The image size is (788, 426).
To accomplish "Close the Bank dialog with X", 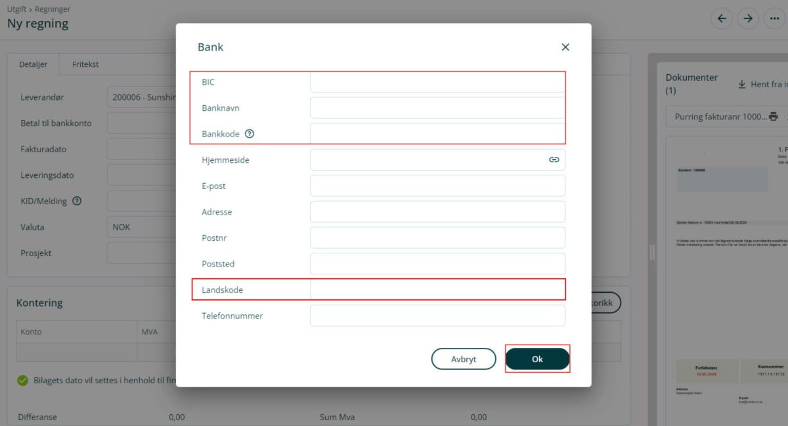I will point(565,47).
